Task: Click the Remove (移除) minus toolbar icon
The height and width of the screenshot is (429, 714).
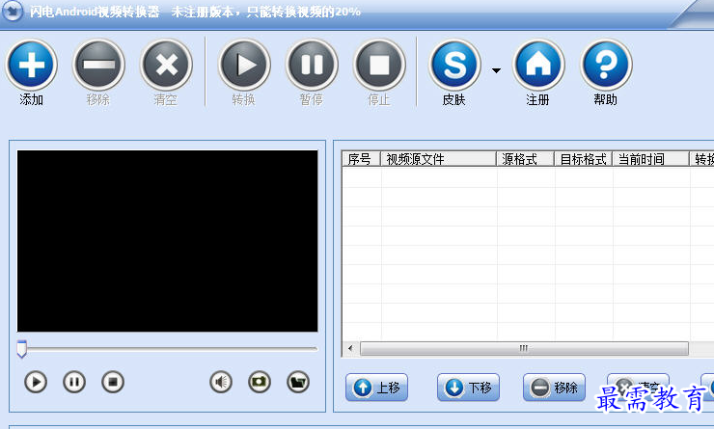Action: (98, 65)
